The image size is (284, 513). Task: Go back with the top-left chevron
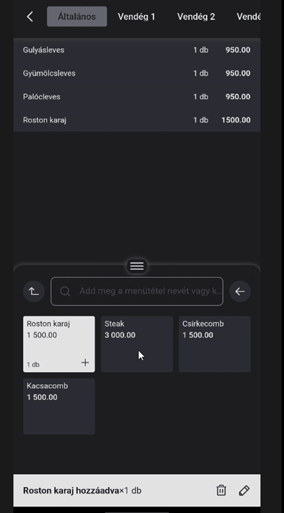(x=30, y=17)
